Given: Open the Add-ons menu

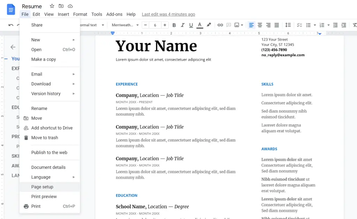Looking at the screenshot, I should (x=114, y=14).
